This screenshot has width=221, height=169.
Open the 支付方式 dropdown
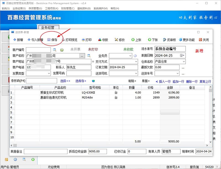pyautogui.click(x=136, y=62)
